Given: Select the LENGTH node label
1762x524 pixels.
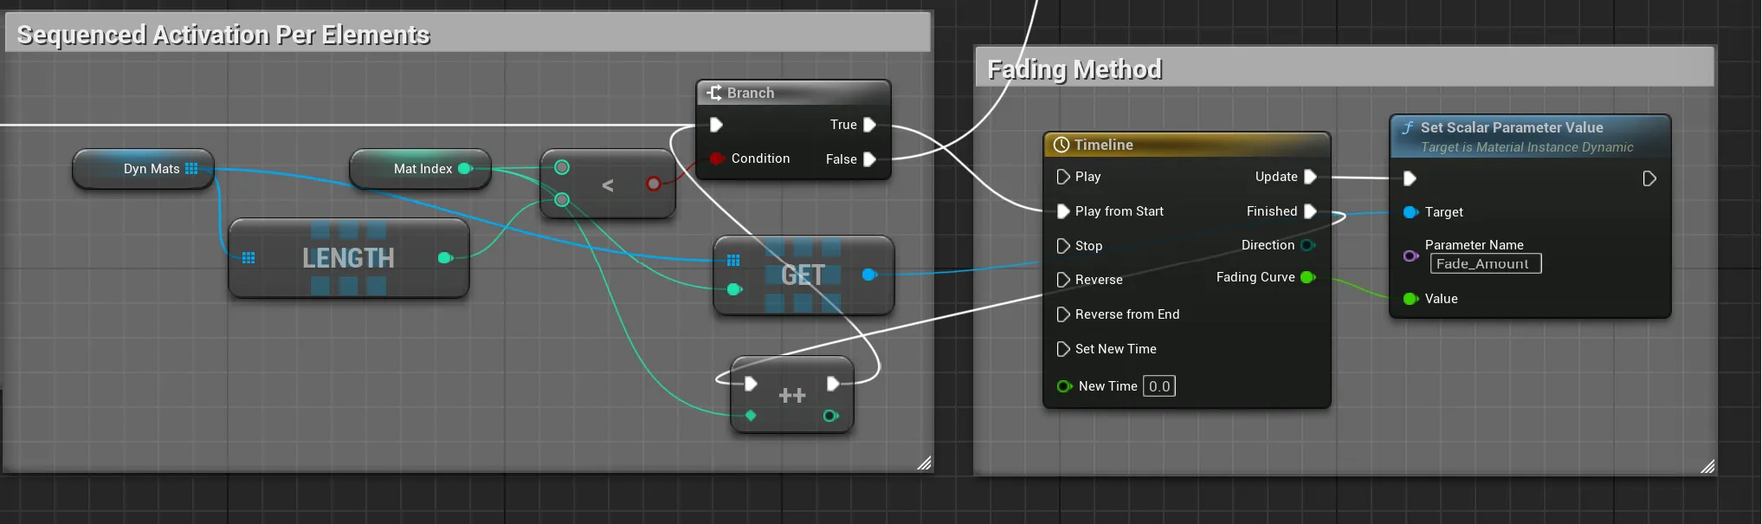Looking at the screenshot, I should point(348,258).
